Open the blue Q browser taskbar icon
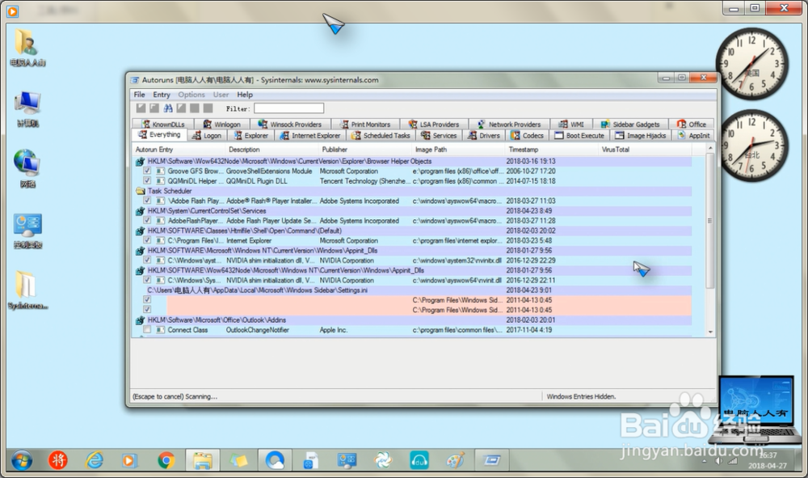Image resolution: width=808 pixels, height=478 pixels. click(275, 460)
